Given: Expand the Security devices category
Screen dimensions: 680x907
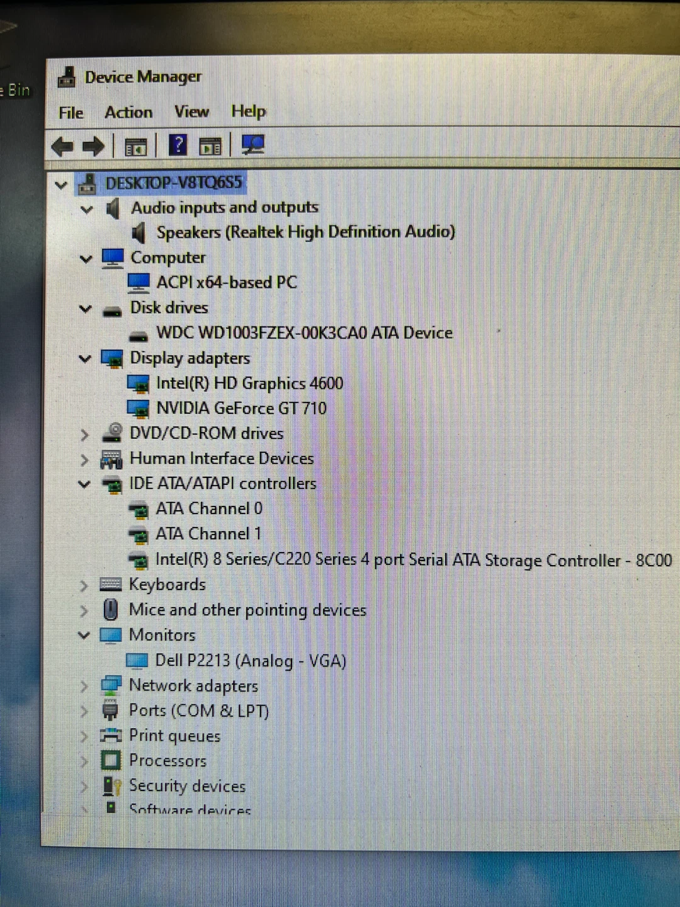Looking at the screenshot, I should pos(84,786).
